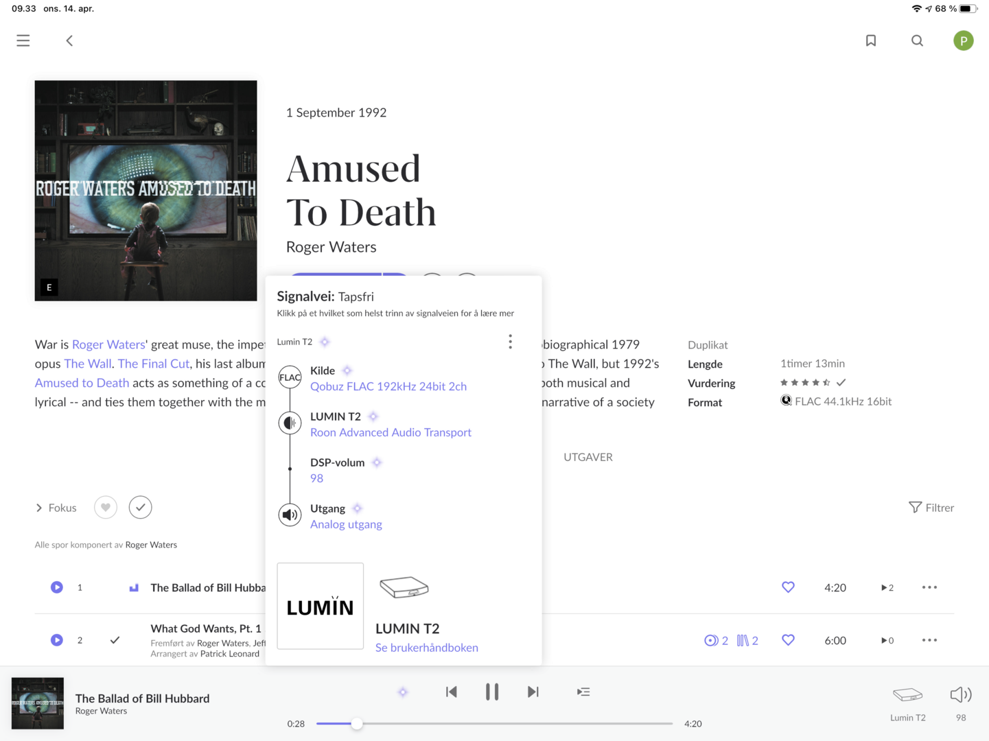
Task: Click the album star rating
Action: [805, 383]
